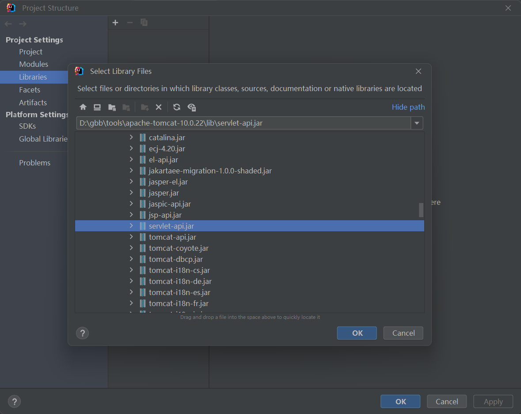521x414 pixels.
Task: Open SDKs platform settings
Action: [27, 126]
